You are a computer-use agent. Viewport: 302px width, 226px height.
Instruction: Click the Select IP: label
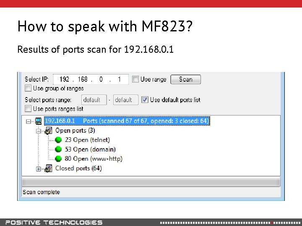coord(36,79)
